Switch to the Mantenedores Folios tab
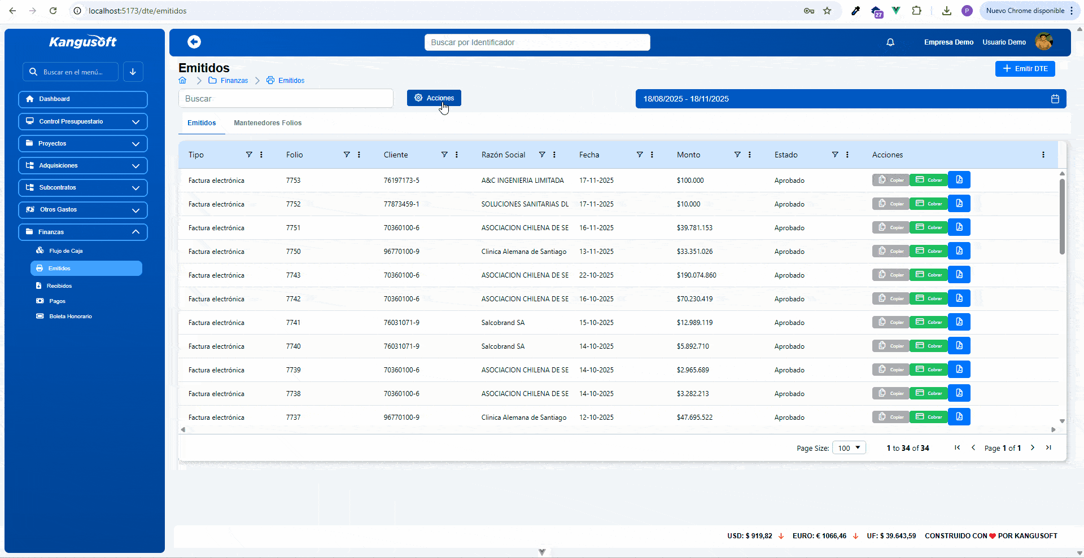The image size is (1084, 558). tap(268, 123)
